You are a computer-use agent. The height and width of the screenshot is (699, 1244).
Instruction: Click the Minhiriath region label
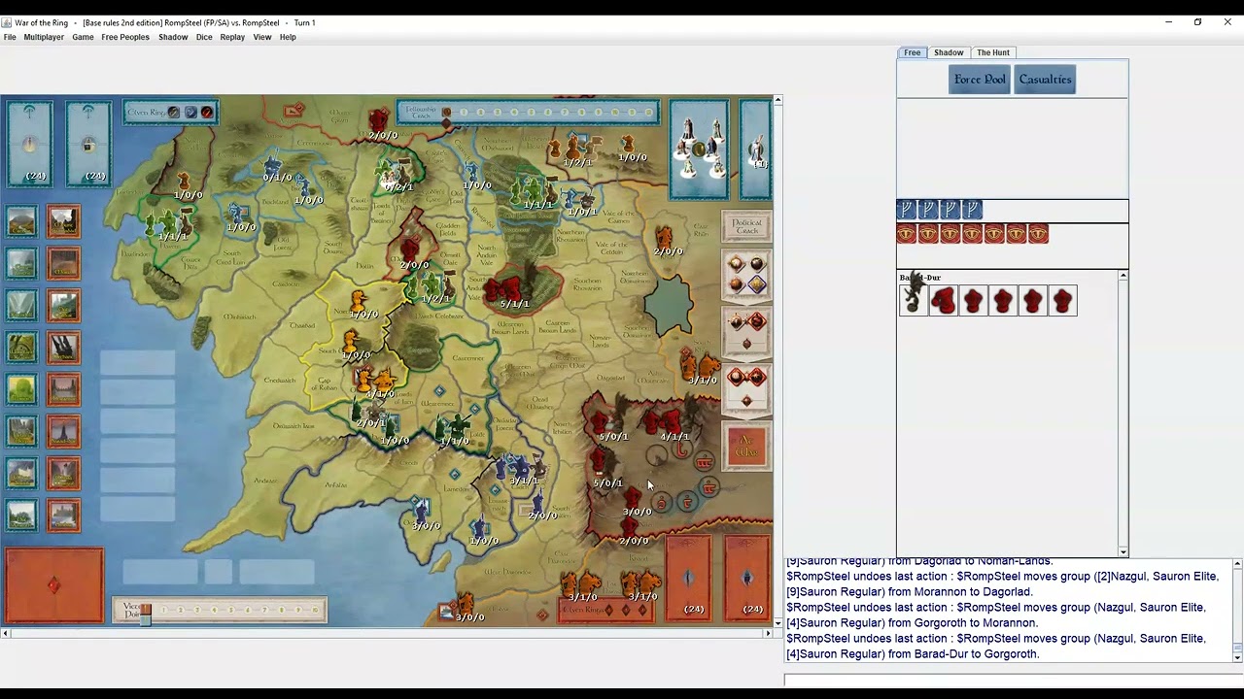(239, 316)
